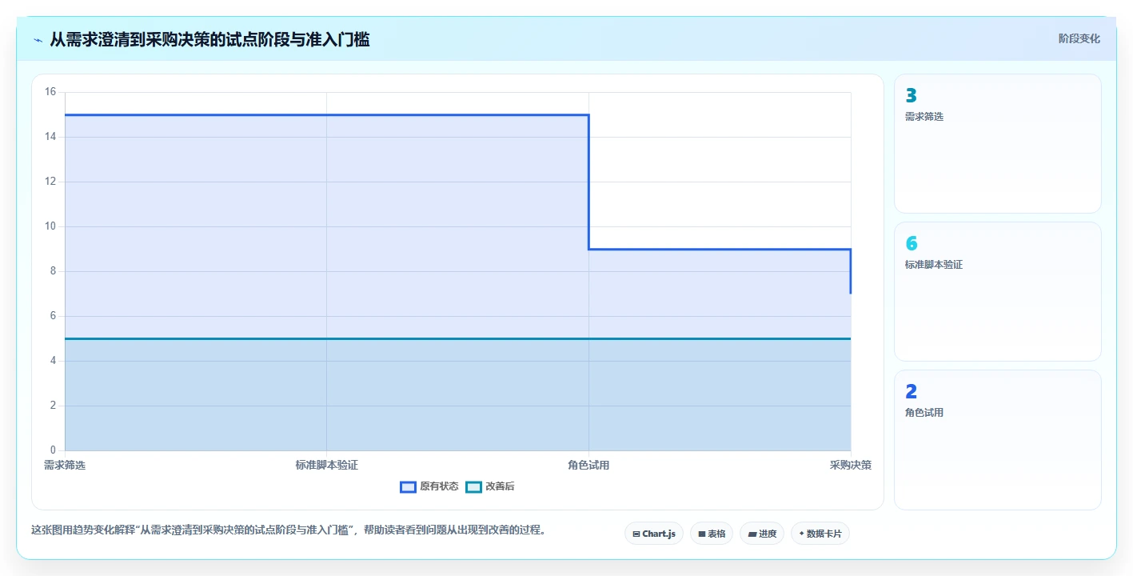The image size is (1133, 576).
Task: Click the 标准脚本验证 x-axis label
Action: point(326,465)
